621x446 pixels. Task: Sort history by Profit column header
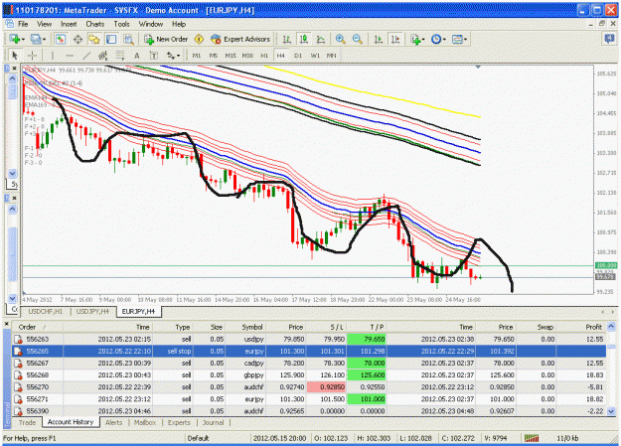pos(580,327)
